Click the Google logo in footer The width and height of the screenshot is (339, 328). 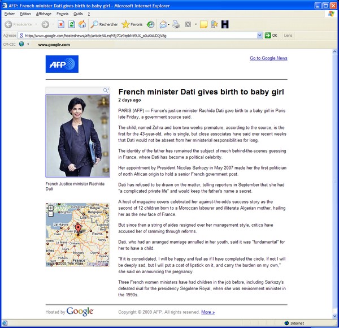[80, 312]
